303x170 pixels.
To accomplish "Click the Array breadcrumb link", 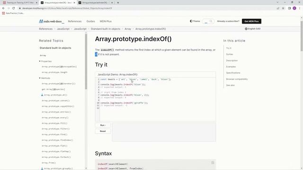I will click(128, 29).
